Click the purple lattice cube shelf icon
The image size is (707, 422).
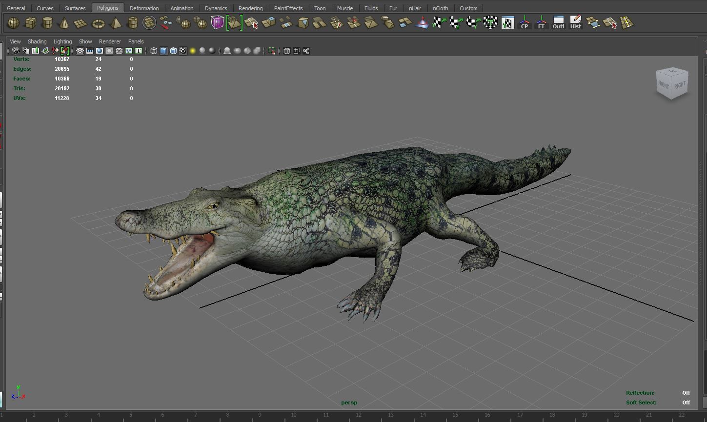[x=217, y=22]
